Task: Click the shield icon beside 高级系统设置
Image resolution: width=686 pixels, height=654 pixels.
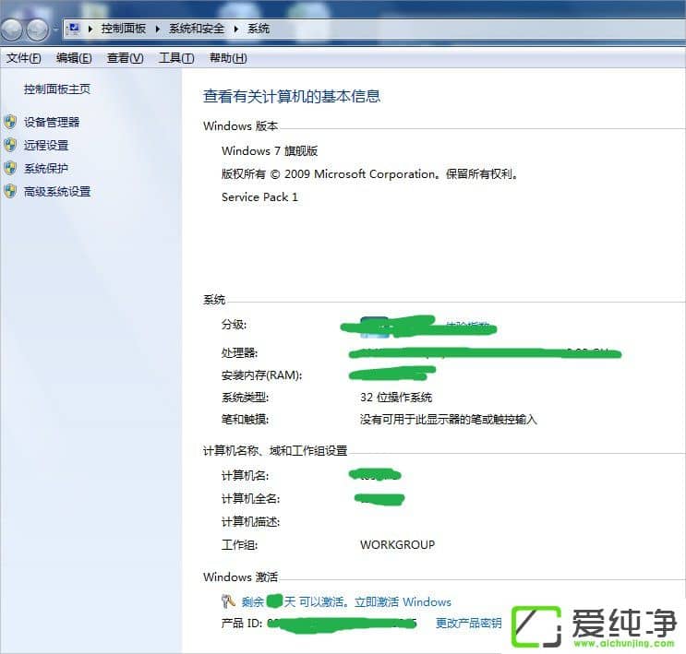Action: (10, 192)
